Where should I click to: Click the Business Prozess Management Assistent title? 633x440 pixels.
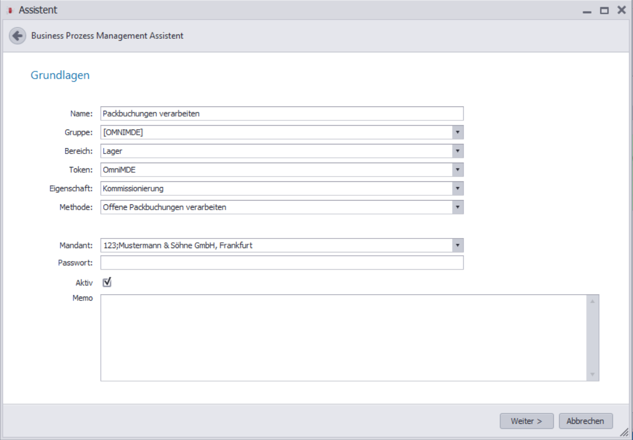point(107,36)
